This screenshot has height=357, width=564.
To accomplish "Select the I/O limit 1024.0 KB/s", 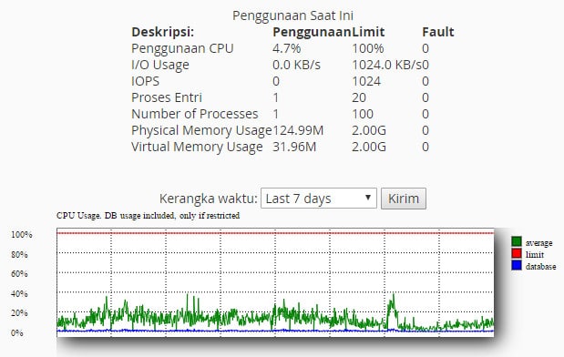I will point(386,65).
